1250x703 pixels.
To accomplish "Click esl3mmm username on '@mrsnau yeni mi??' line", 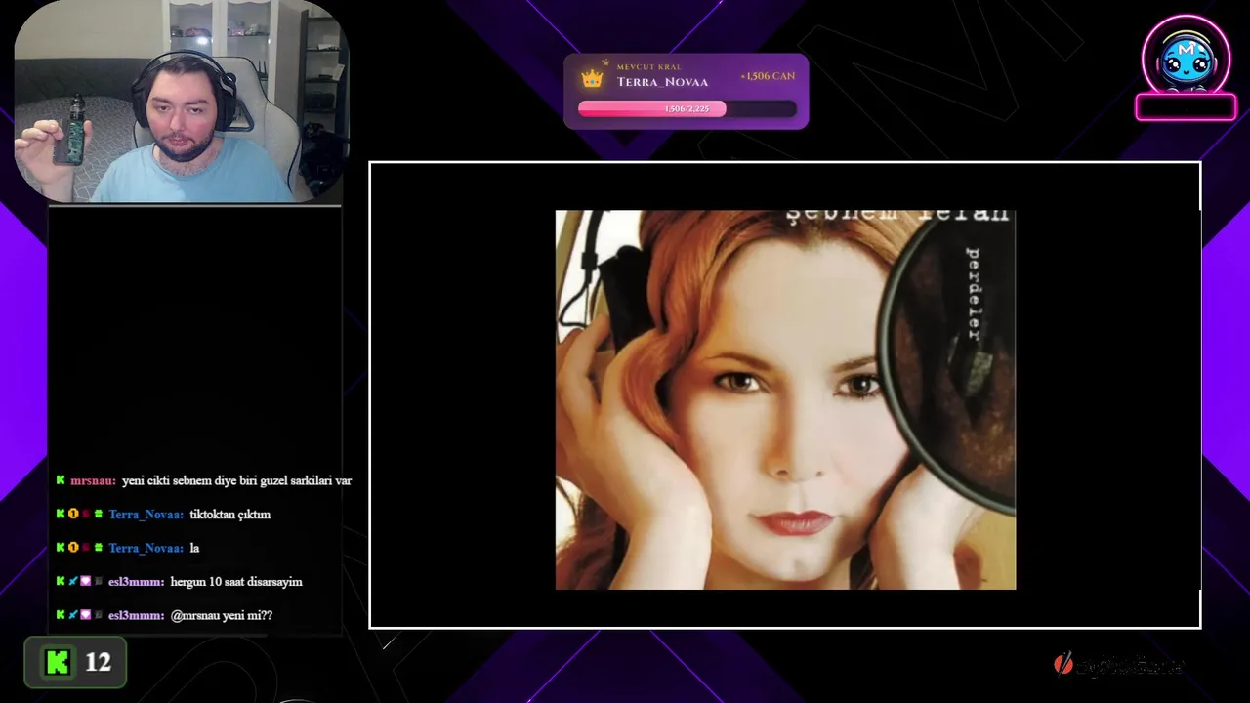I will pyautogui.click(x=136, y=616).
